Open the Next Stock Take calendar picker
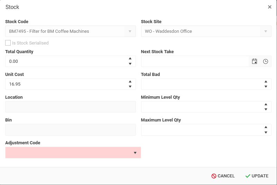277x185 pixels. pyautogui.click(x=255, y=61)
